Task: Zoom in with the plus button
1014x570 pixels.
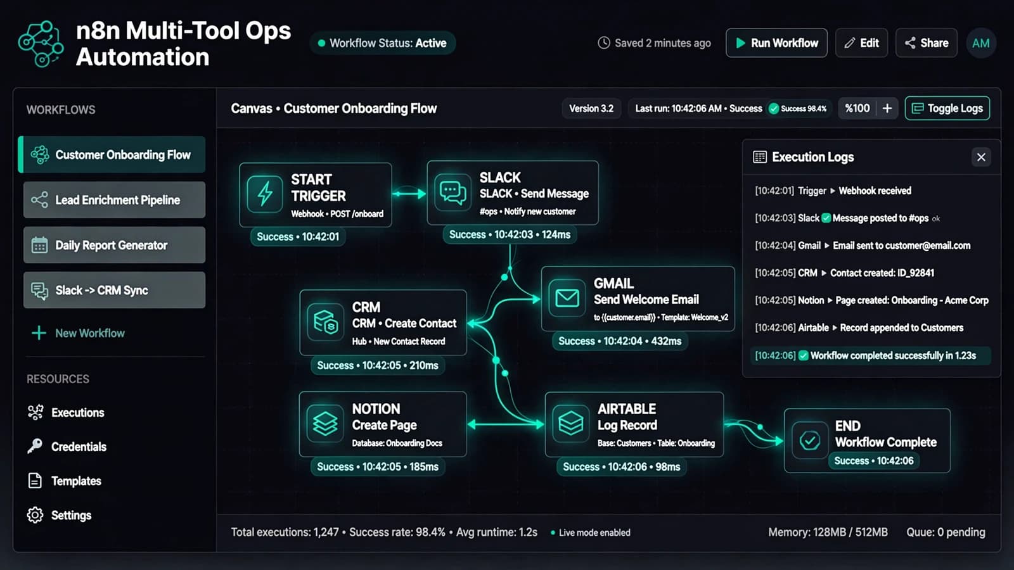Action: 887,108
